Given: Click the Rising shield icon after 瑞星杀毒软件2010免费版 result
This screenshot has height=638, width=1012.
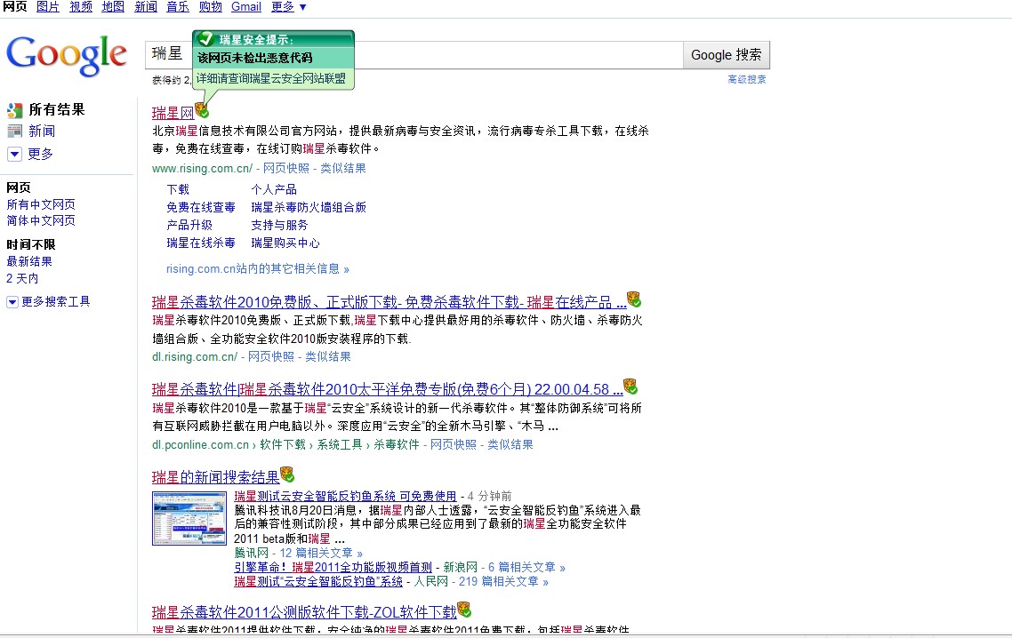Looking at the screenshot, I should coord(634,299).
